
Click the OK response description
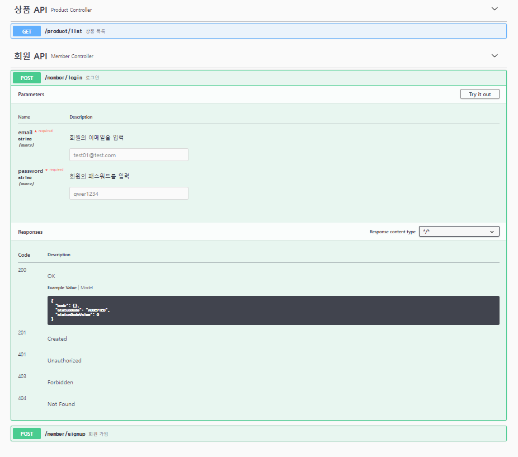pyautogui.click(x=51, y=276)
